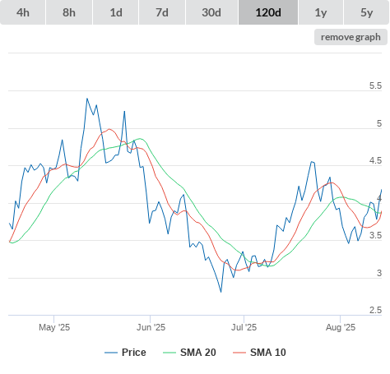390x374 pixels.
Task: Click the remove graph button
Action: tap(351, 37)
